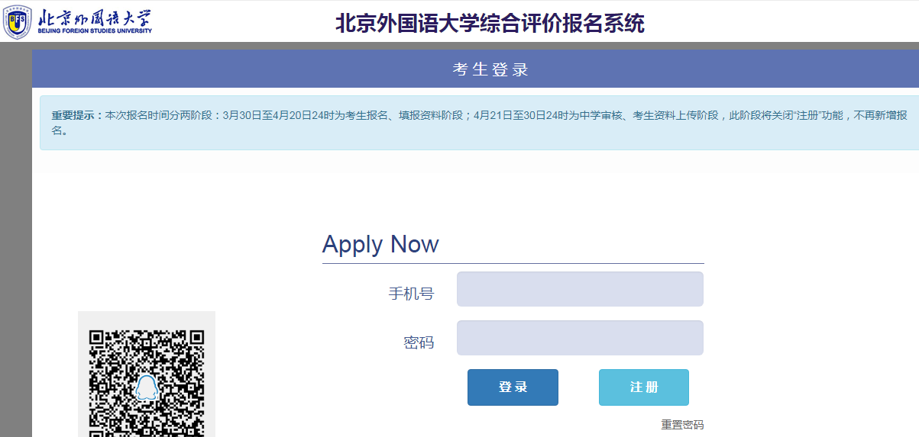919x437 pixels.
Task: Focus the 密码 password field
Action: pos(580,338)
